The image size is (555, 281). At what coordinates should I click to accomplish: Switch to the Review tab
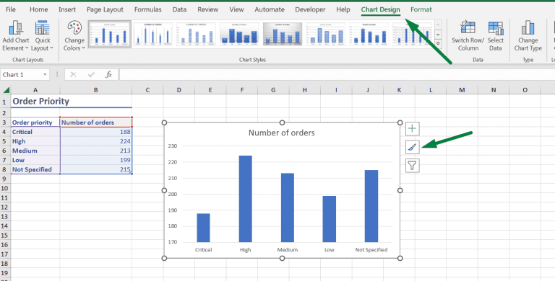208,9
